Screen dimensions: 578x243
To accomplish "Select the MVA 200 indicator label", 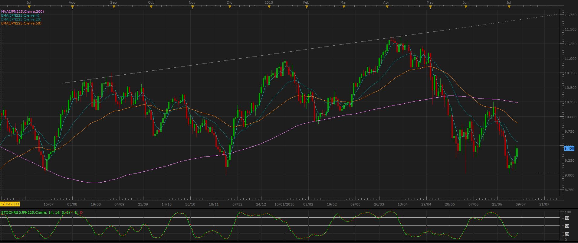I will 22,11.
